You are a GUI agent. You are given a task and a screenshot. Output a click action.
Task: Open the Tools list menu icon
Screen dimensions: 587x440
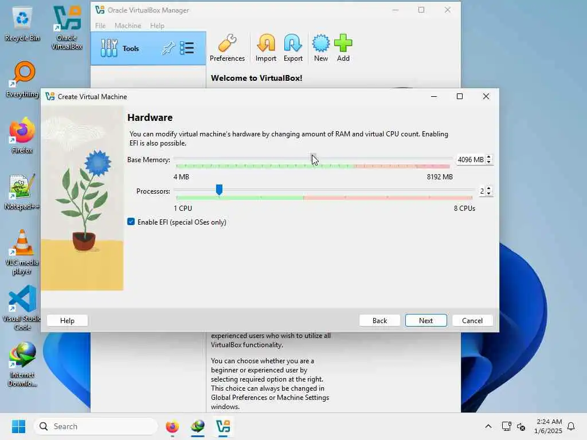pyautogui.click(x=187, y=48)
